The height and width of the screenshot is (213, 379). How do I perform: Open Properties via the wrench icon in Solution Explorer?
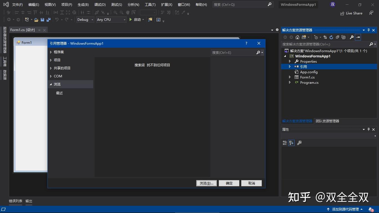[x=352, y=37]
